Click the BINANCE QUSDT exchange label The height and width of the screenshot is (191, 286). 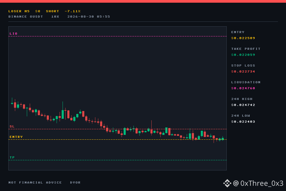coord(26,17)
